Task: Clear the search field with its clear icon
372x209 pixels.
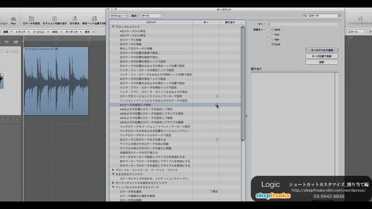Action: [339, 16]
